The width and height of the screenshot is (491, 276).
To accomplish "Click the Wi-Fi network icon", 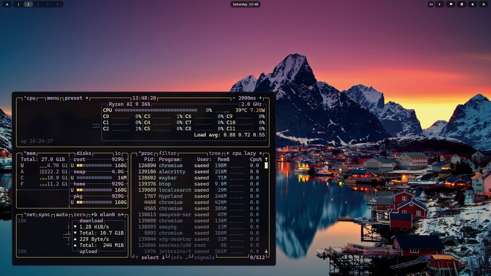I will [x=451, y=4].
